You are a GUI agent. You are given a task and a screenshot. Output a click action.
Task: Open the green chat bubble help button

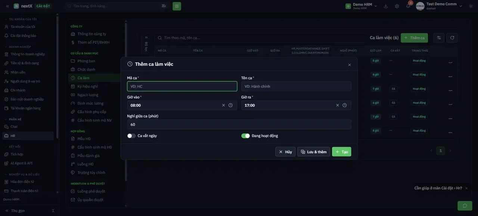point(465,206)
